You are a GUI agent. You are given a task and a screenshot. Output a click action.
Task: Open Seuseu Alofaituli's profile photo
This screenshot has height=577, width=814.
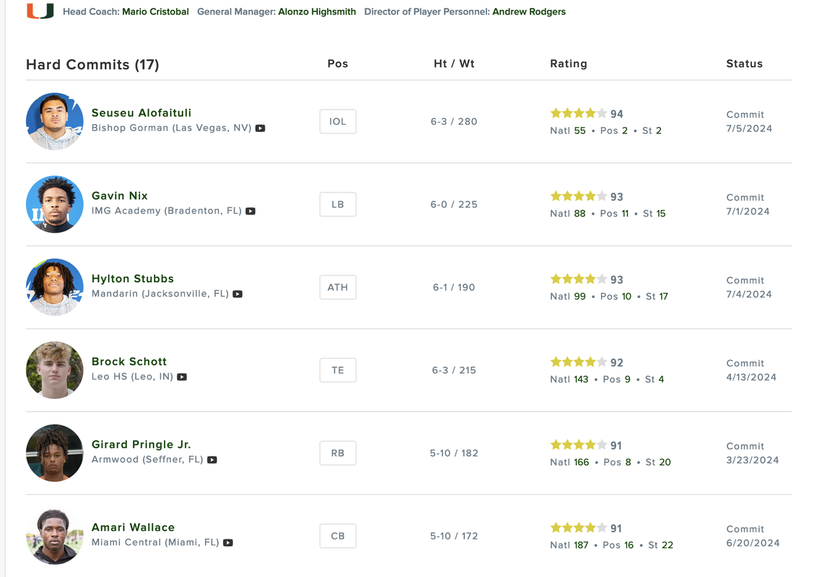point(55,121)
